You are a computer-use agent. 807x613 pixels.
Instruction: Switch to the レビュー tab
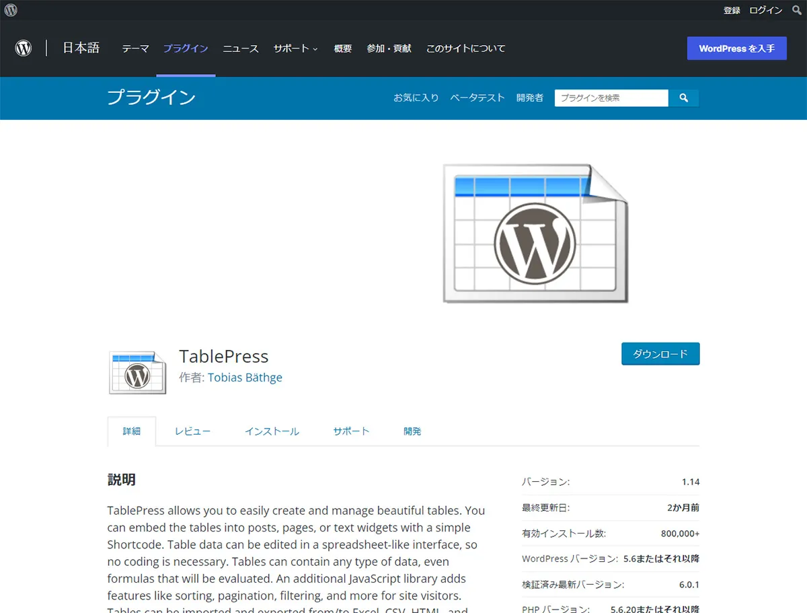[x=192, y=431]
